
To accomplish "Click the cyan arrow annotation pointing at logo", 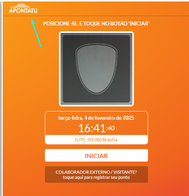I will point(36,33).
